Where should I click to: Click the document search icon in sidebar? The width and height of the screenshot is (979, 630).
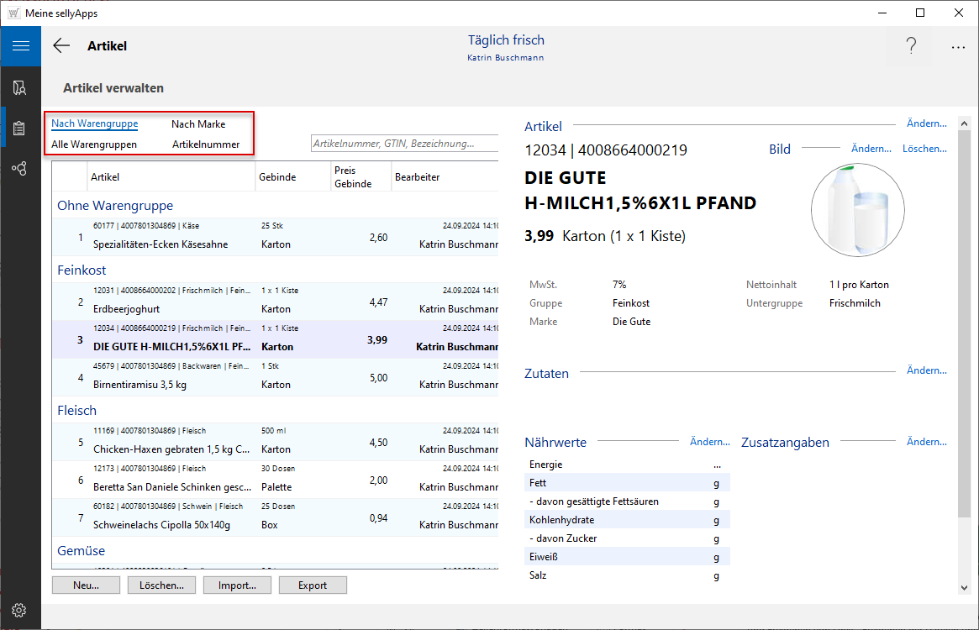pos(20,87)
